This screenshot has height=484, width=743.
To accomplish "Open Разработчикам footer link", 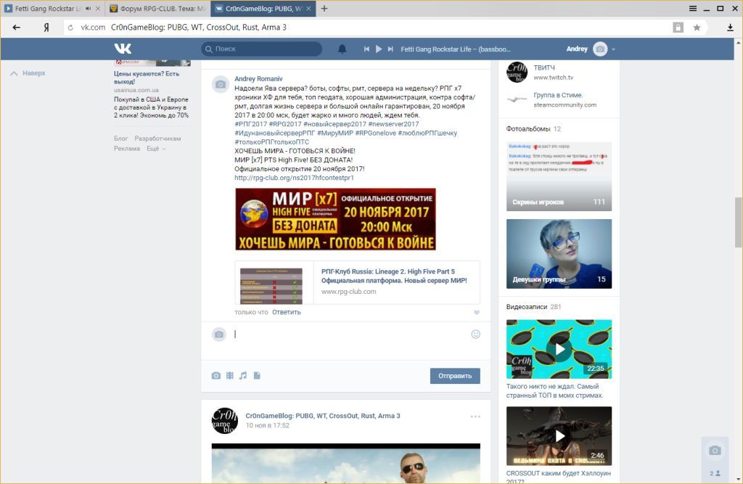I will 157,139.
